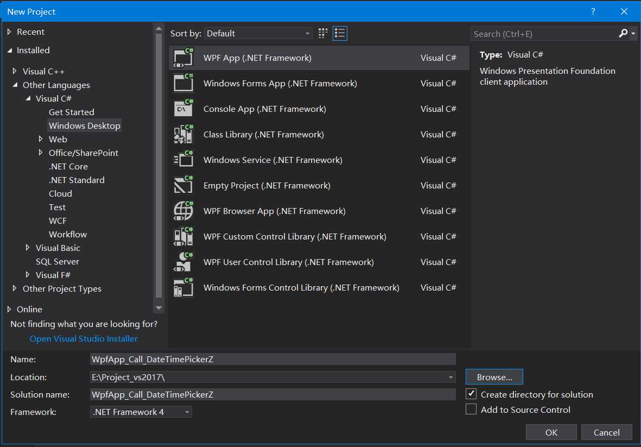Click the Search (Ctrl+E) box
The height and width of the screenshot is (447, 641).
point(544,34)
